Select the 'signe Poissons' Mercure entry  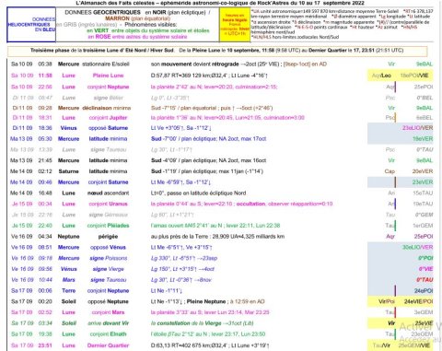click(x=109, y=258)
